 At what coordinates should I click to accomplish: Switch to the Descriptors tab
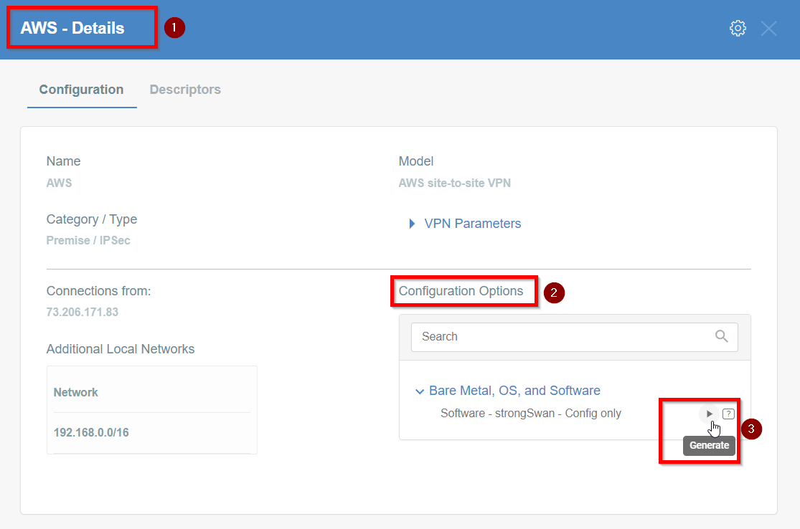pyautogui.click(x=185, y=90)
